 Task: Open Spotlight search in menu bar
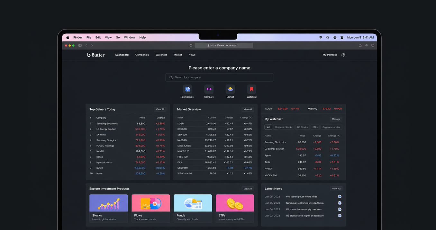point(328,38)
